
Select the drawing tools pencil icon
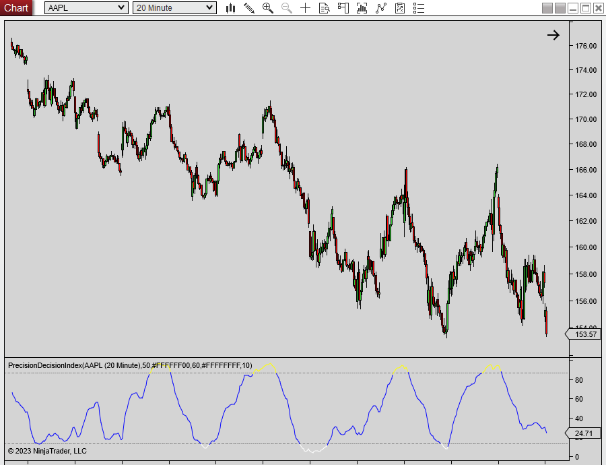click(x=249, y=8)
